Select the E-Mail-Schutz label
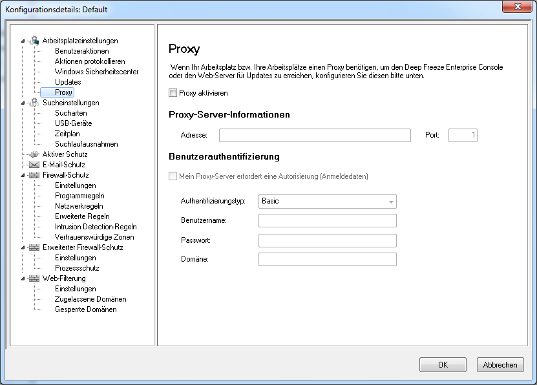537x385 pixels. (x=64, y=165)
